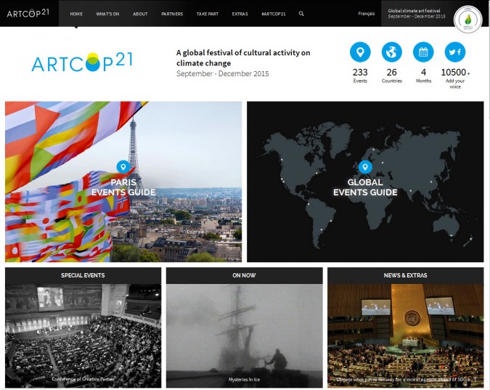Open the round COP21 label badge
The image size is (490, 390).
[467, 20]
